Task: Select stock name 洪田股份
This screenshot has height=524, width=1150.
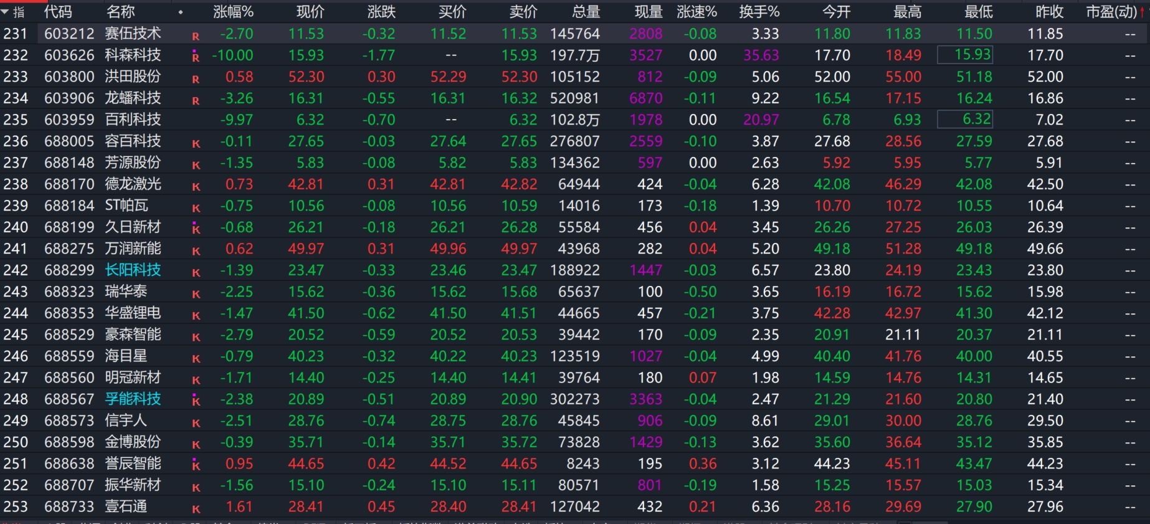Action: (133, 77)
